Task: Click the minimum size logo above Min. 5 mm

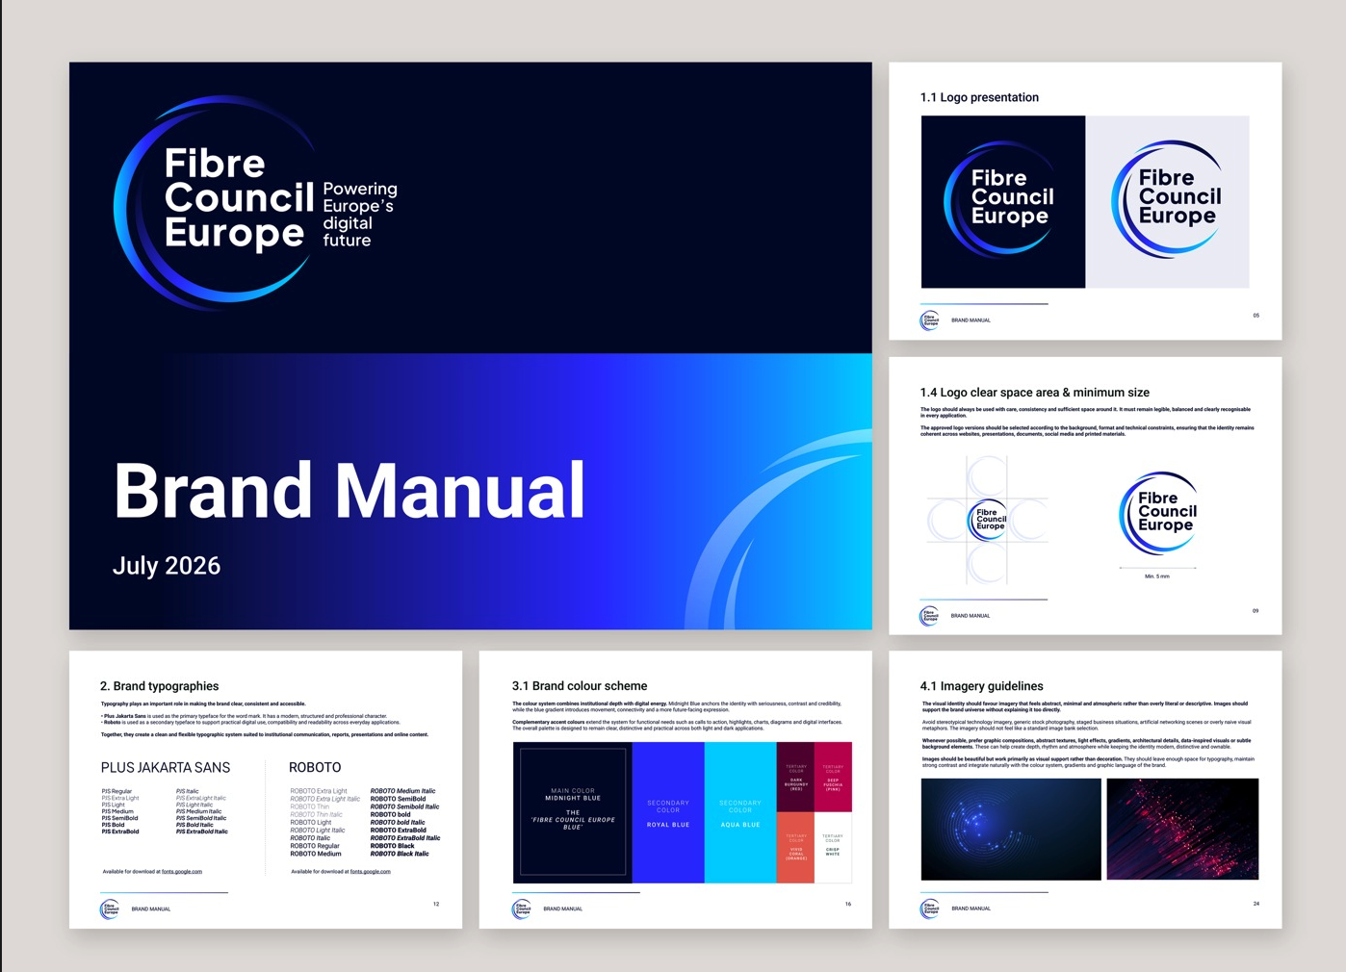Action: 1158,513
